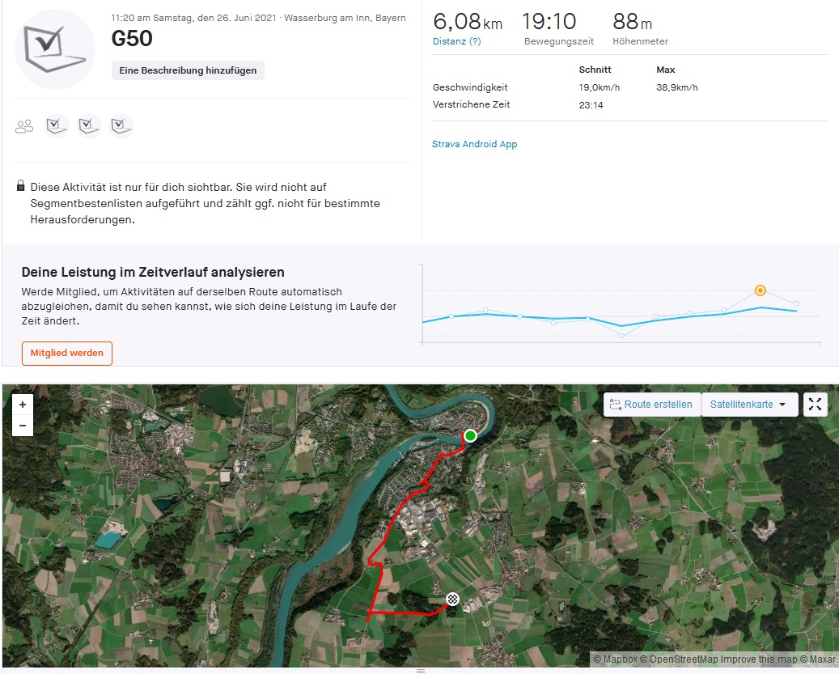This screenshot has height=674, width=839.
Task: Select the first small laptop checkmark avatar
Action: pyautogui.click(x=56, y=126)
